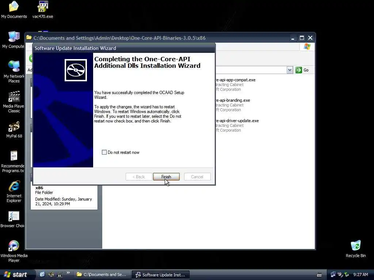Screen dimensions: 374x280
Task: Click the Cancel button in wizard
Action: (197, 177)
